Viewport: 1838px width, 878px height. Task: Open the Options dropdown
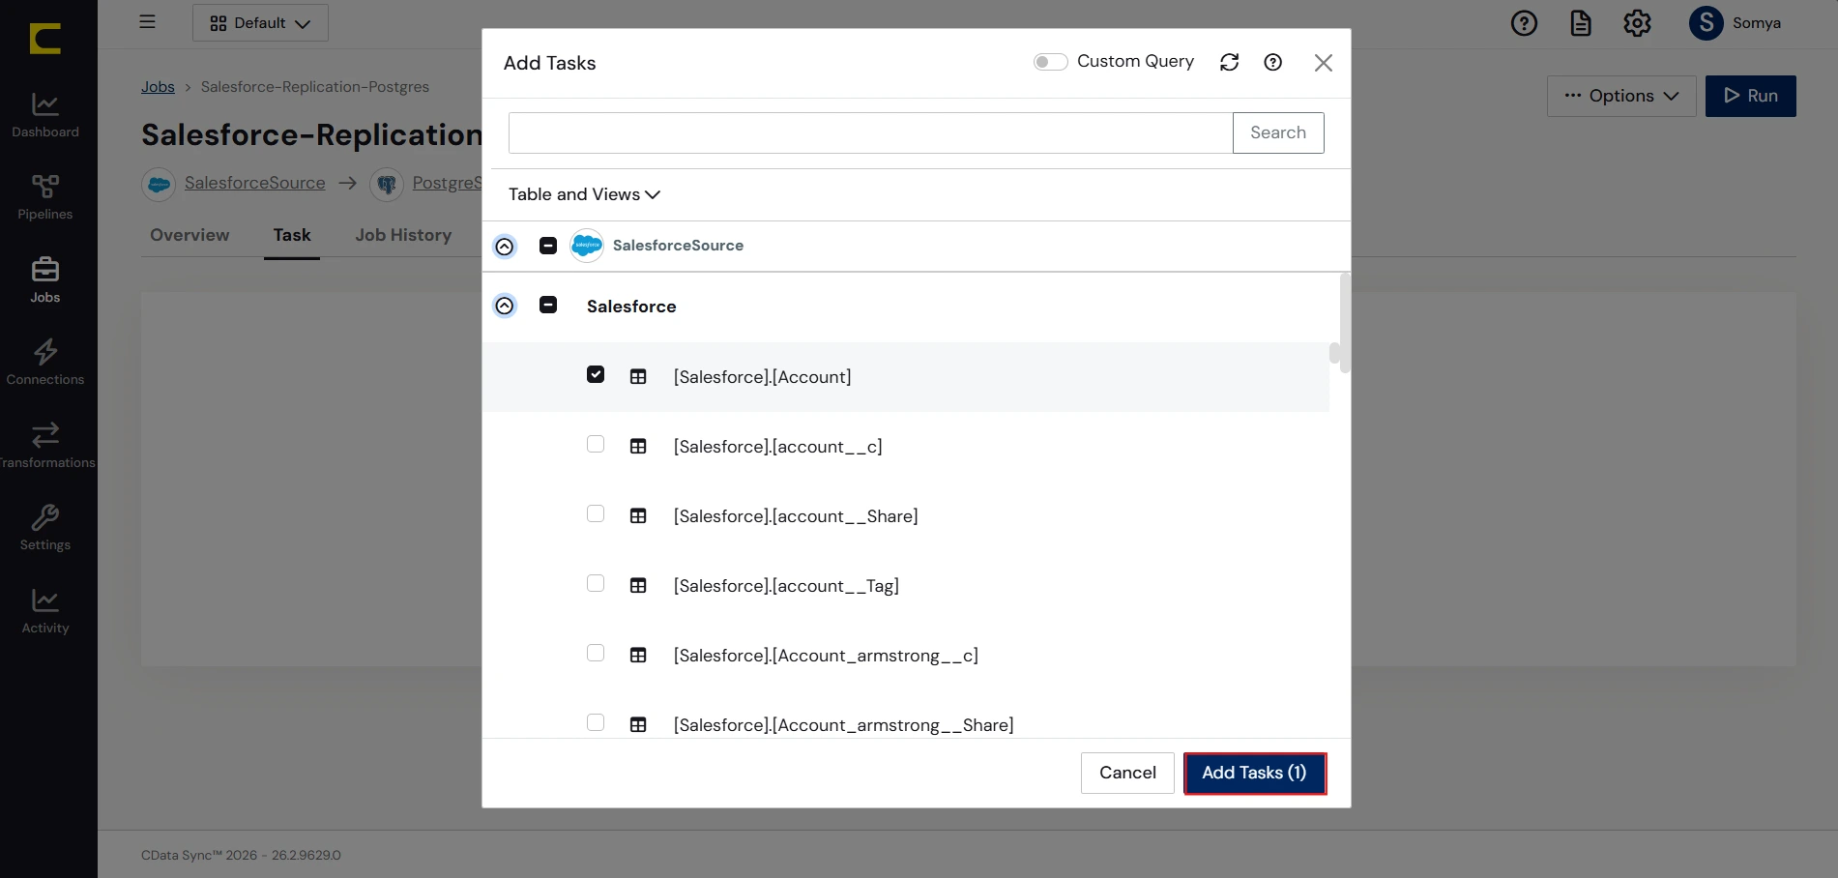(x=1621, y=96)
